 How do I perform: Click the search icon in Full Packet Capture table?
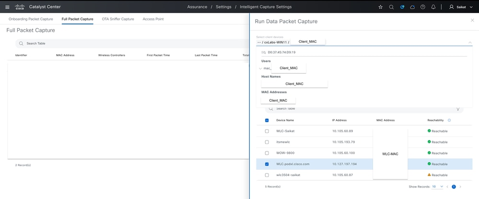pos(21,44)
